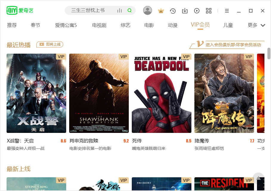Viewport: 271px width, 191px height.
Task: Open the Resident thumbnail in 最新上线
Action: click(224, 184)
